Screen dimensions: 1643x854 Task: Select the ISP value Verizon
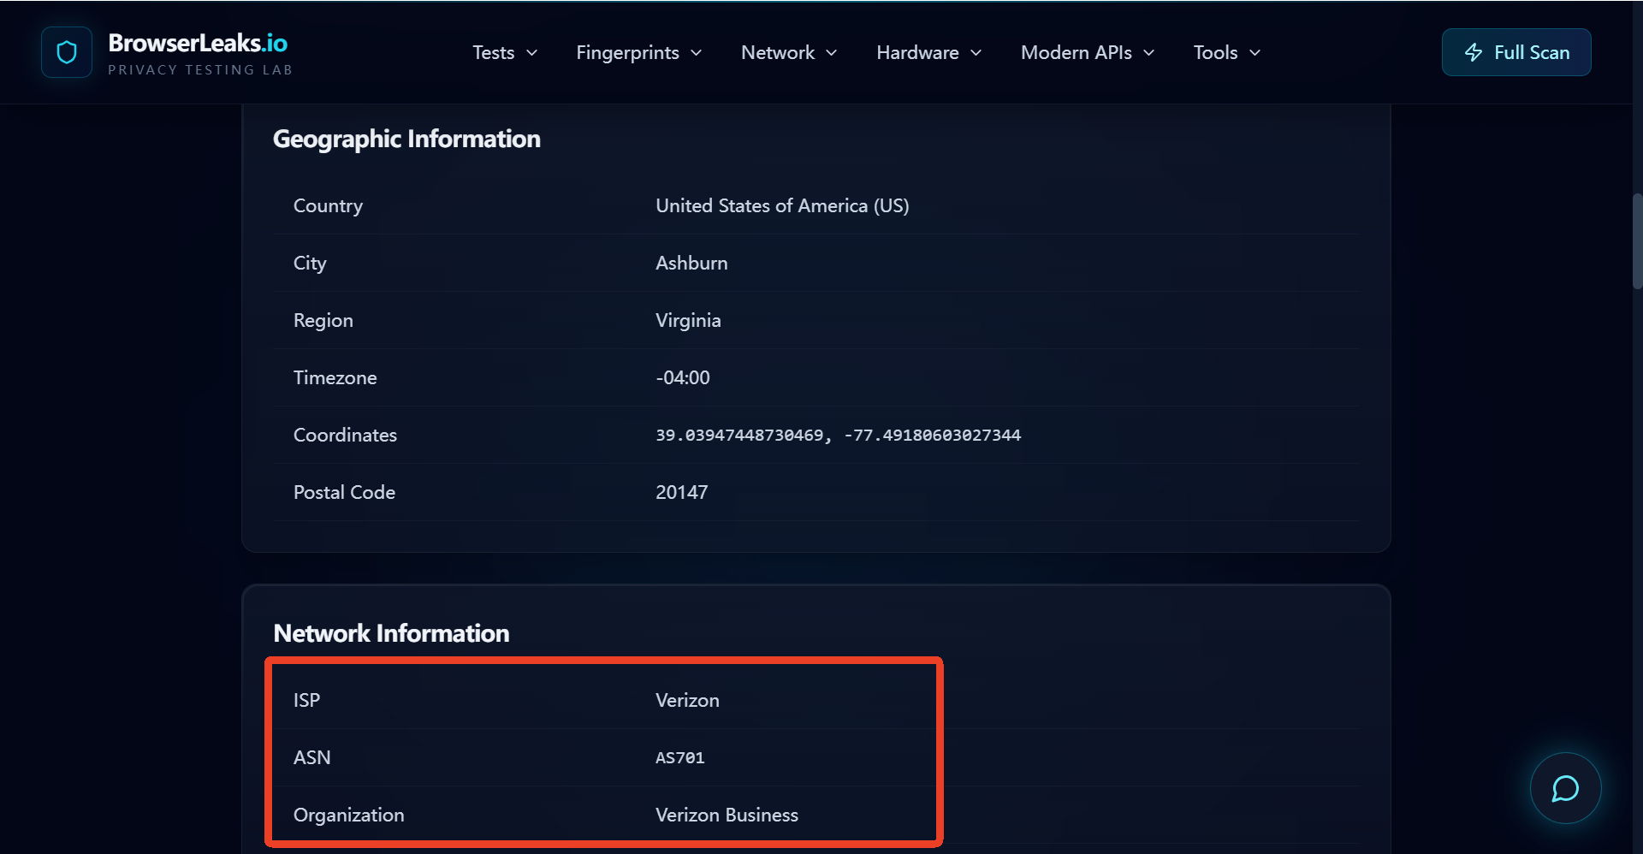(x=687, y=700)
